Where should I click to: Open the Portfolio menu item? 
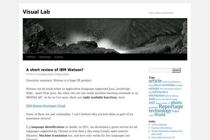31,57
